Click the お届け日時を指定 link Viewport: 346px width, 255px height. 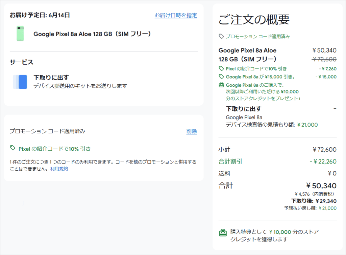coord(176,15)
